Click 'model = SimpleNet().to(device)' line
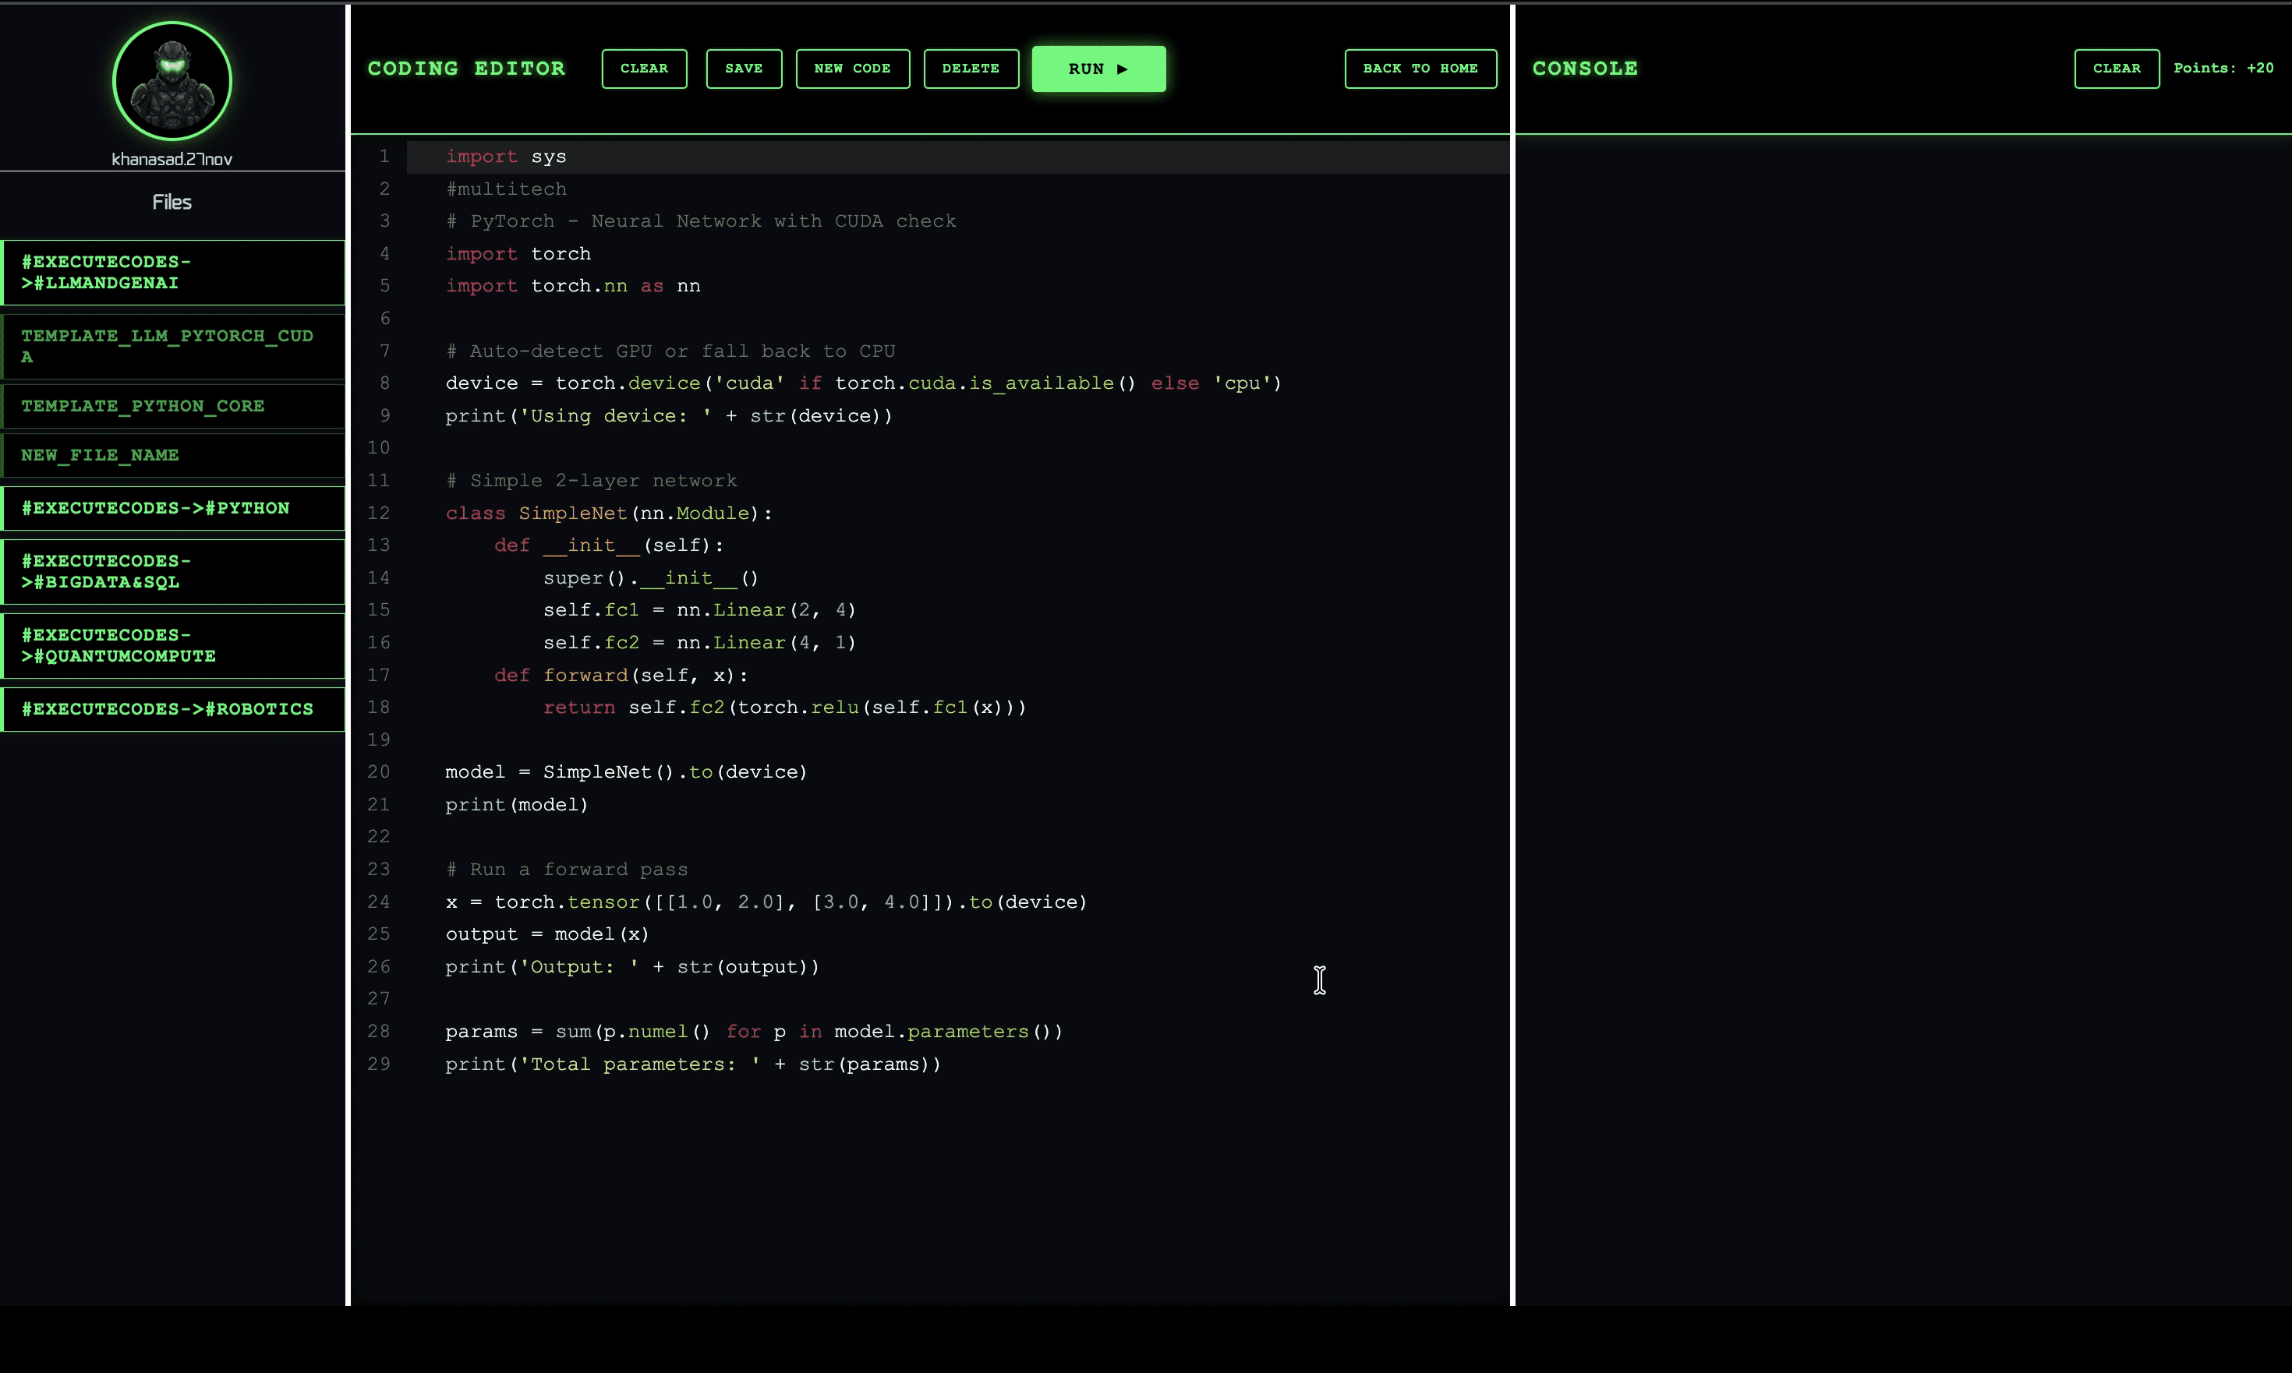The height and width of the screenshot is (1373, 2292). pyautogui.click(x=627, y=771)
